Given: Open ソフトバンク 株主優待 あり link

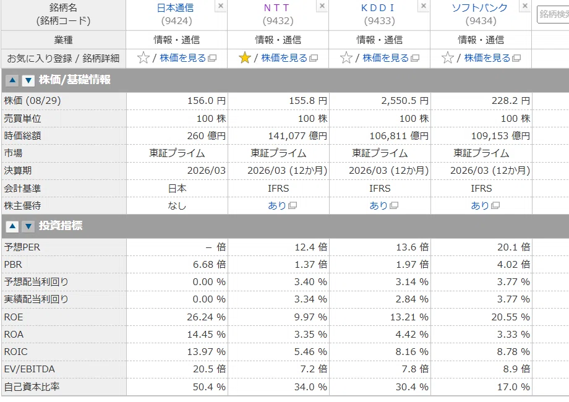Looking at the screenshot, I should click(x=480, y=206).
